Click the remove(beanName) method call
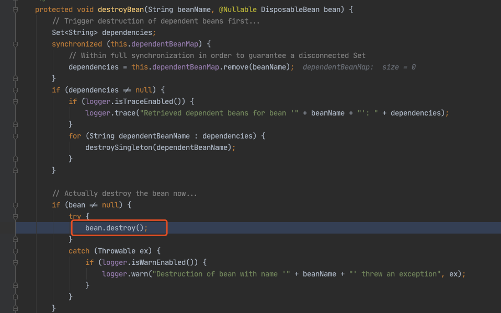Viewport: 501px width, 313px height. tap(257, 67)
